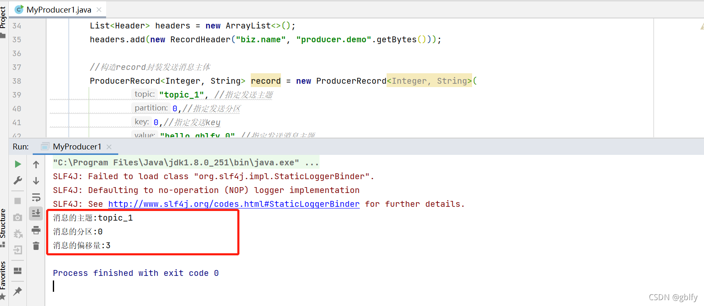The height and width of the screenshot is (306, 704).
Task: Pin the Run tab with pin icon
Action: (x=18, y=291)
